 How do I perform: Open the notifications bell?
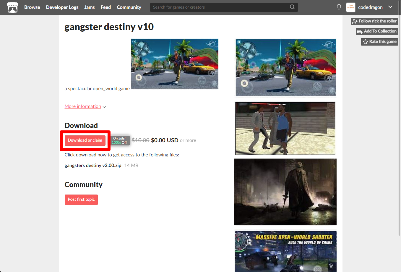[x=339, y=7]
